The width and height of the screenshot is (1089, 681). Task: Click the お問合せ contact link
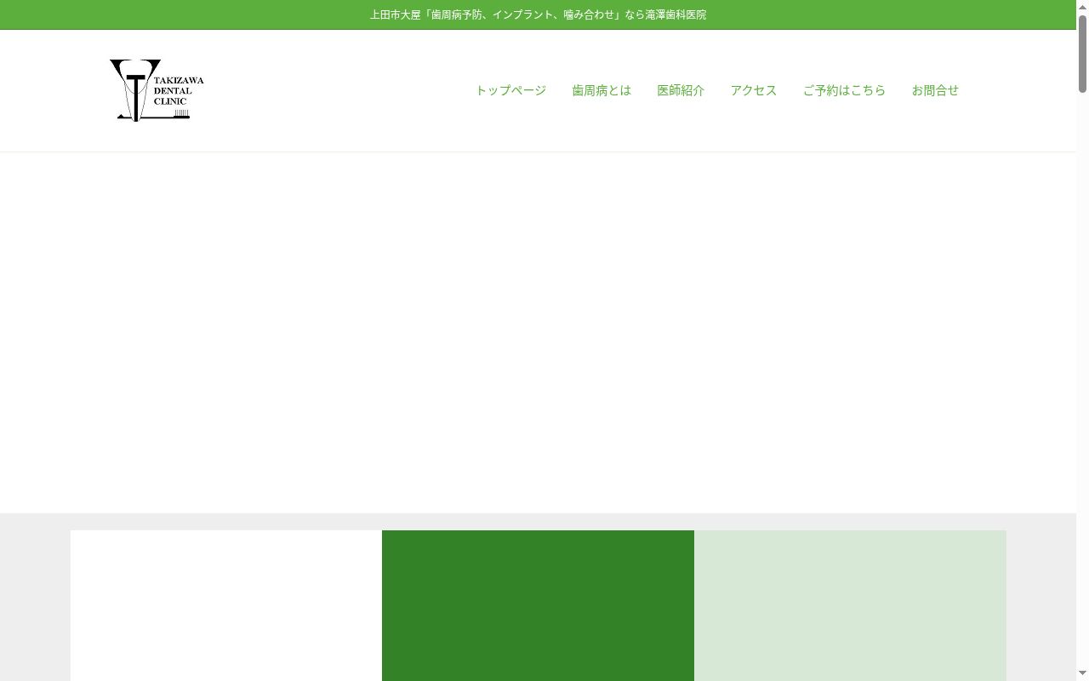935,90
